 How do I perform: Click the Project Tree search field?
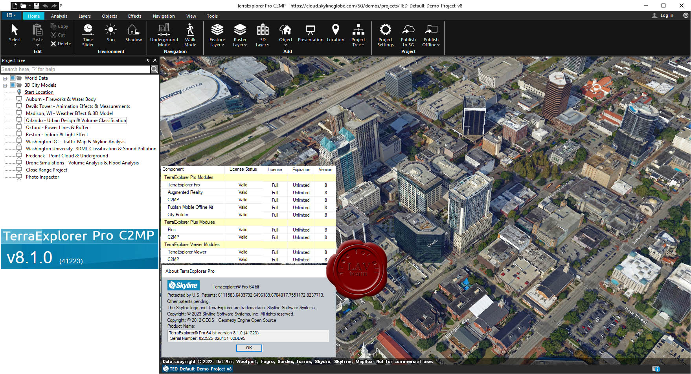point(75,69)
